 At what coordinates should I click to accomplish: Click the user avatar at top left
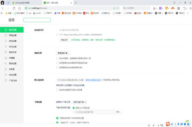[x=2, y=3]
